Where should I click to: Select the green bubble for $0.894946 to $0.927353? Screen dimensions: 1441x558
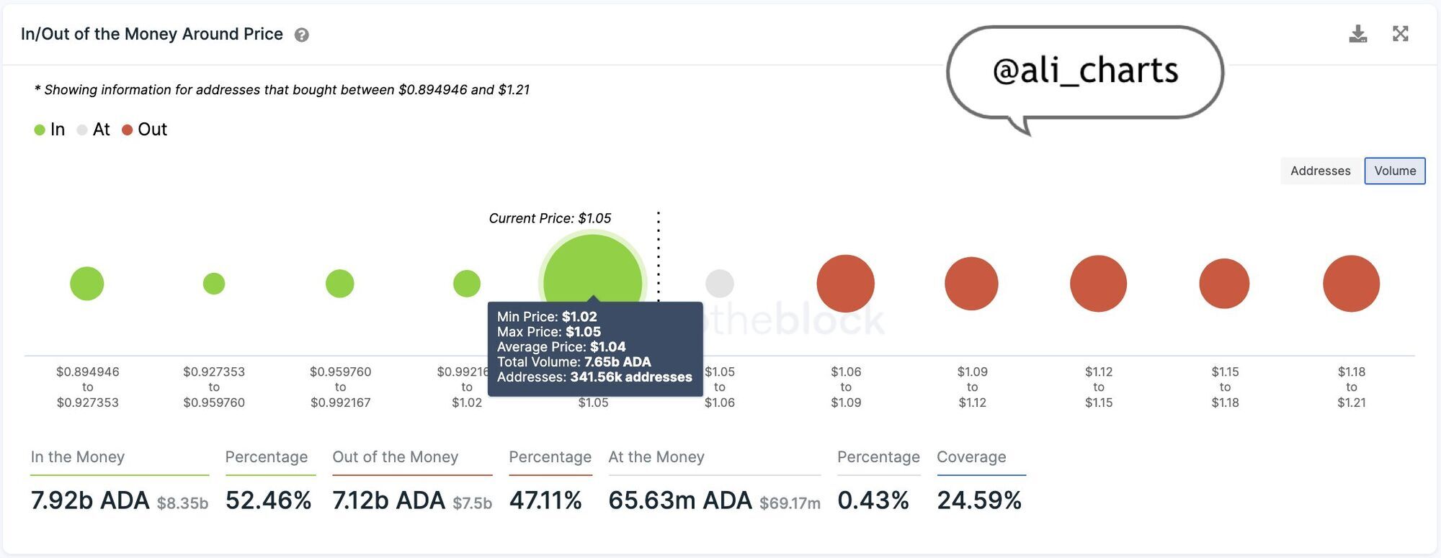tap(87, 284)
